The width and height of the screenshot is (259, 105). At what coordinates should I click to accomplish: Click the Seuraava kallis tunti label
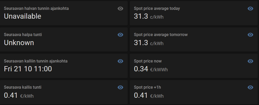pos(23,87)
